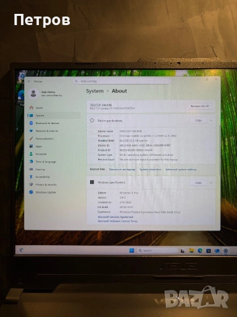Click the taskbar Search box

[157, 250]
